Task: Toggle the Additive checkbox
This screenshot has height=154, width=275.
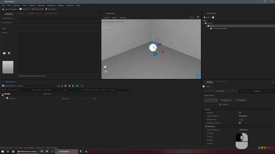Action: [x=240, y=113]
